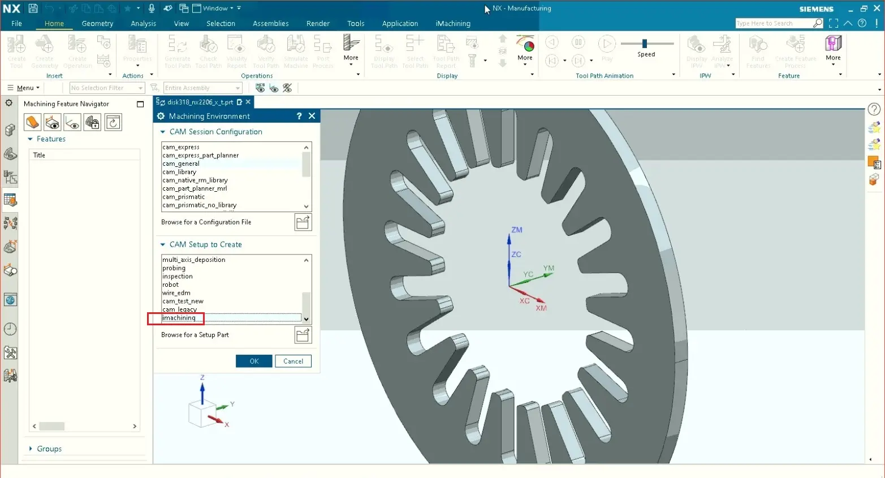
Task: Click Cancel in Machining Environment dialog
Action: click(x=293, y=361)
